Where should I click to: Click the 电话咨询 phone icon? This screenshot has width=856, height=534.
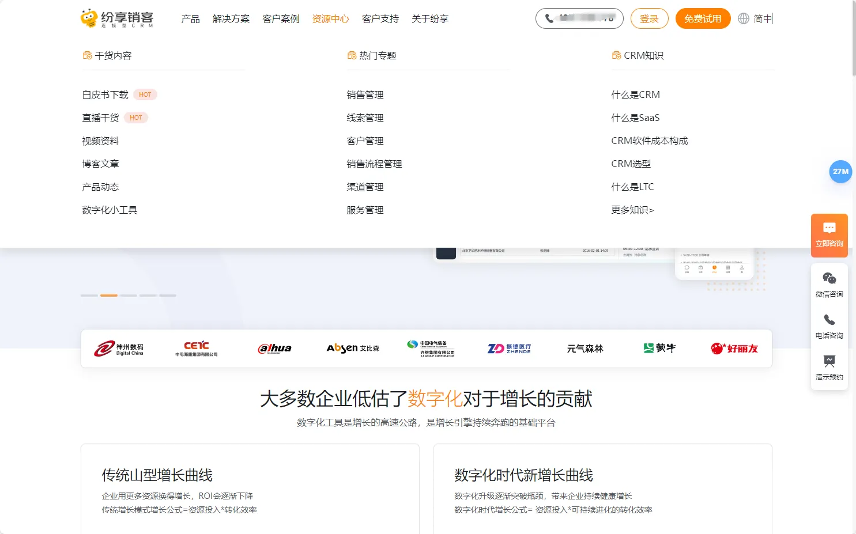(829, 320)
